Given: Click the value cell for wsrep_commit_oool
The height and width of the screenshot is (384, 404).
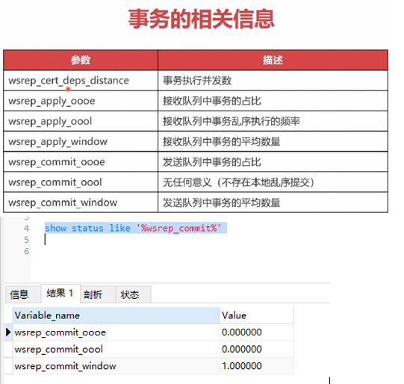Looking at the screenshot, I should pos(257,349).
